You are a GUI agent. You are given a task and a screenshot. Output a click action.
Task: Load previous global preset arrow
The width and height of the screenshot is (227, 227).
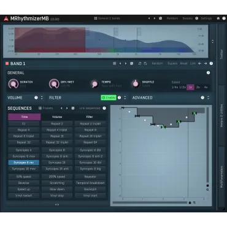149,18
